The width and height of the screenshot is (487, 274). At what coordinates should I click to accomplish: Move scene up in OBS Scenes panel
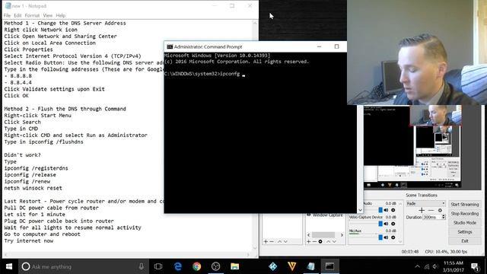click(x=279, y=241)
